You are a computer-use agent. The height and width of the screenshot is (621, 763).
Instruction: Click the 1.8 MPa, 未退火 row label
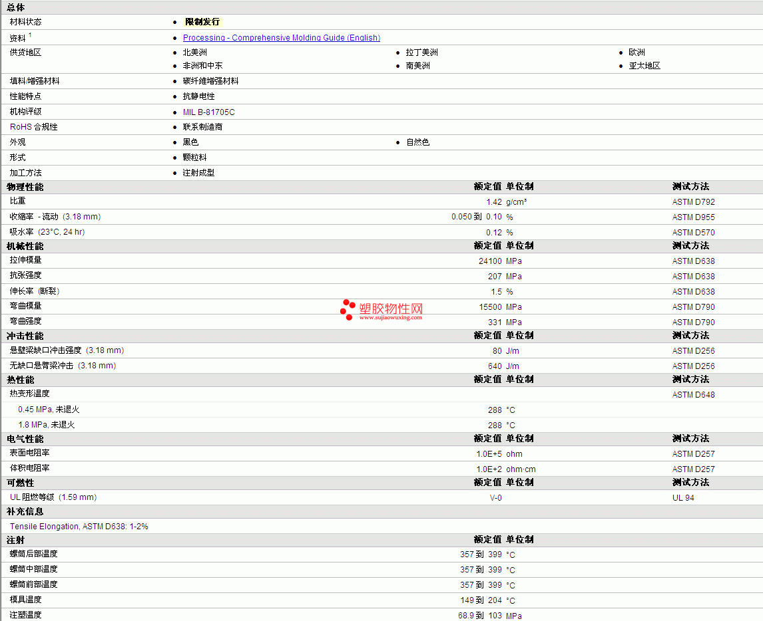click(x=46, y=425)
